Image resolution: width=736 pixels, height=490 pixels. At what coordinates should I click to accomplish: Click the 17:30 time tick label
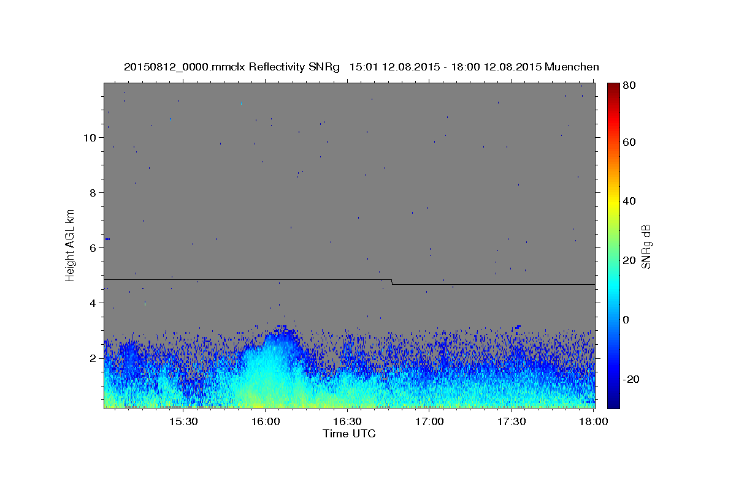pyautogui.click(x=512, y=422)
